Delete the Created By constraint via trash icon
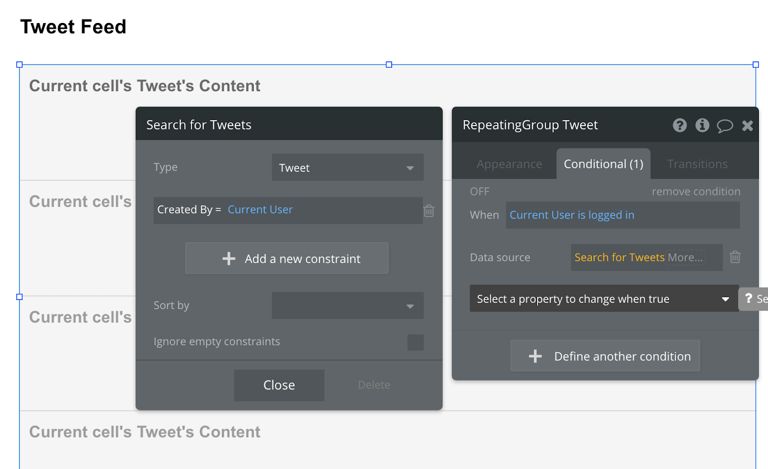Viewport: 768px width, 469px height. click(429, 211)
